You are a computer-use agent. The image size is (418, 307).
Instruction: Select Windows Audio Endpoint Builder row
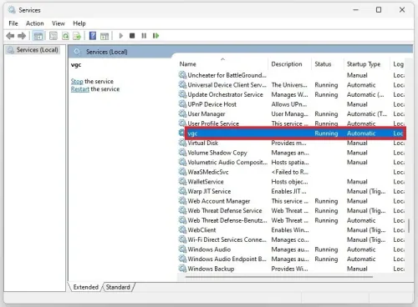tap(292, 259)
